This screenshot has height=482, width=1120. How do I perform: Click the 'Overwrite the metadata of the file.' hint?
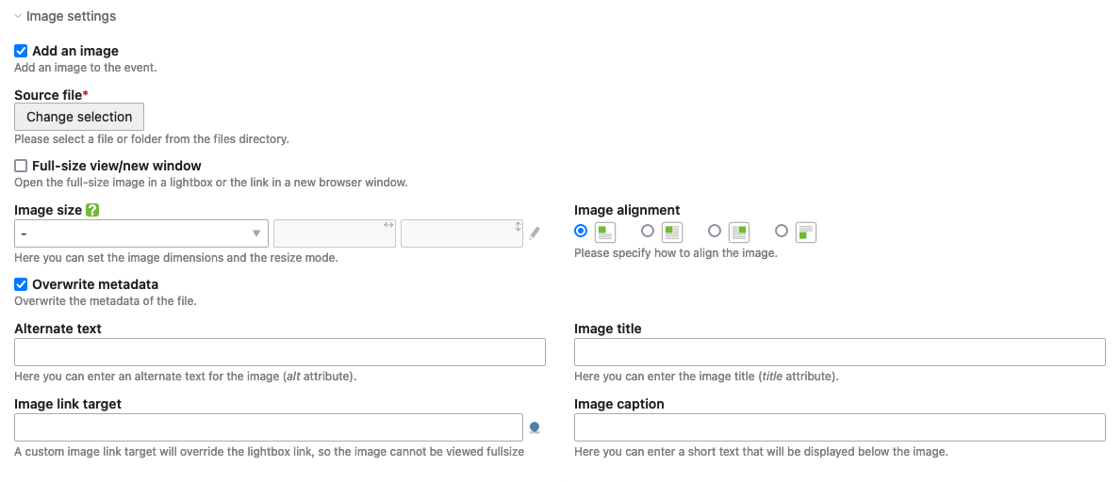coord(105,301)
